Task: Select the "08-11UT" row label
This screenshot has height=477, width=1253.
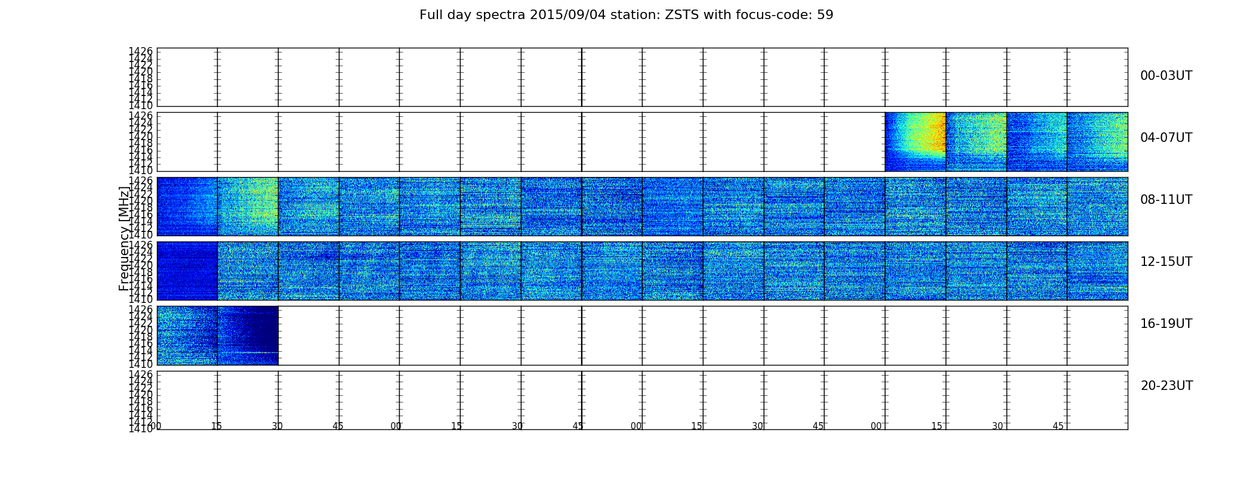Action: (1166, 200)
